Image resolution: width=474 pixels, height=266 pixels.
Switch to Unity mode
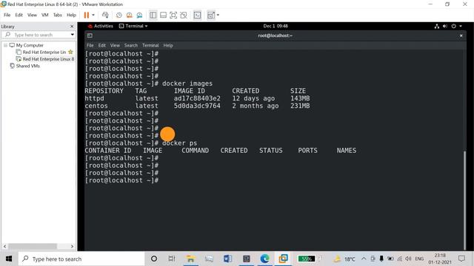click(184, 15)
